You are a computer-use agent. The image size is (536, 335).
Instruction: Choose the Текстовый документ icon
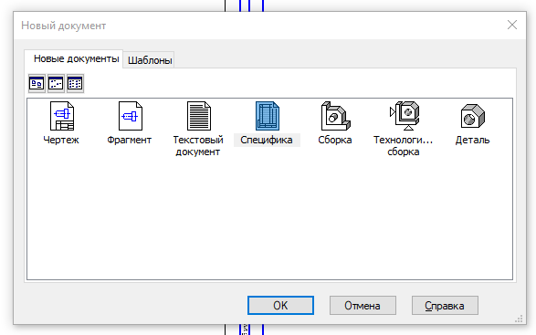coord(199,116)
